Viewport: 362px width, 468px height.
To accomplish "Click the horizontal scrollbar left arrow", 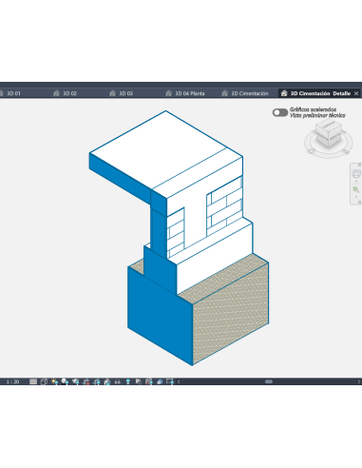I will tap(179, 381).
